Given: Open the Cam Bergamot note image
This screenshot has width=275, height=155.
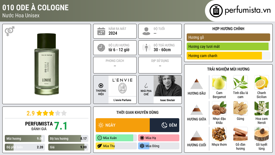Looking at the screenshot, I should point(219,83).
